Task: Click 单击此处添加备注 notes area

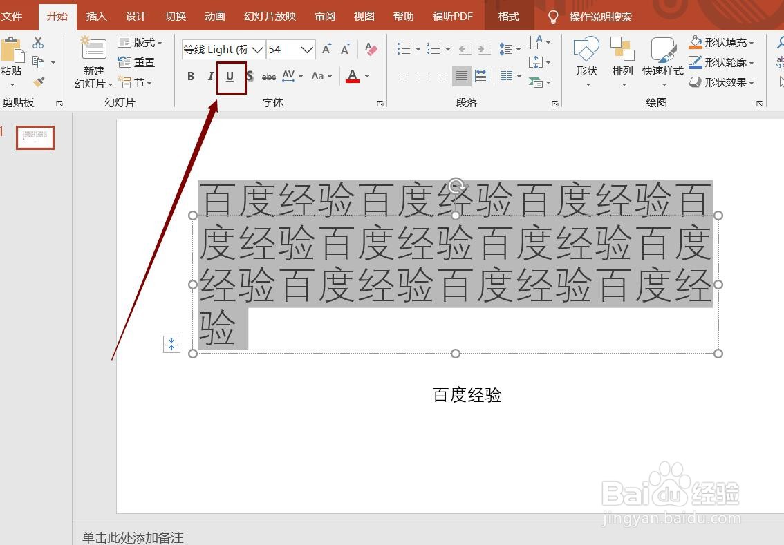Action: pos(133,537)
